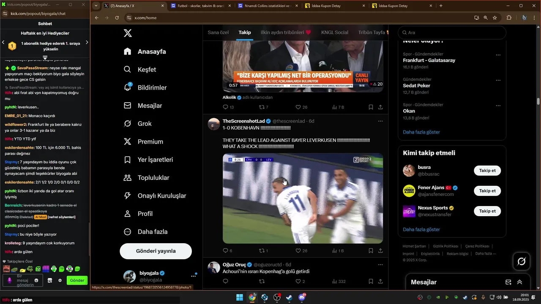Image resolution: width=541 pixels, height=304 pixels.
Task: Open Onaylı Kuruluşlar lightning entry
Action: (155, 196)
